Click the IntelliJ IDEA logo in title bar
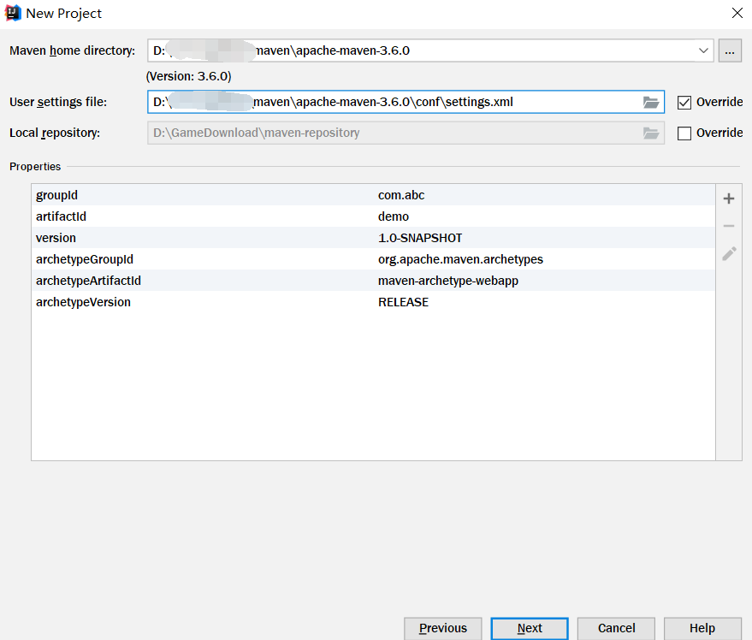This screenshot has height=640, width=752. (13, 13)
